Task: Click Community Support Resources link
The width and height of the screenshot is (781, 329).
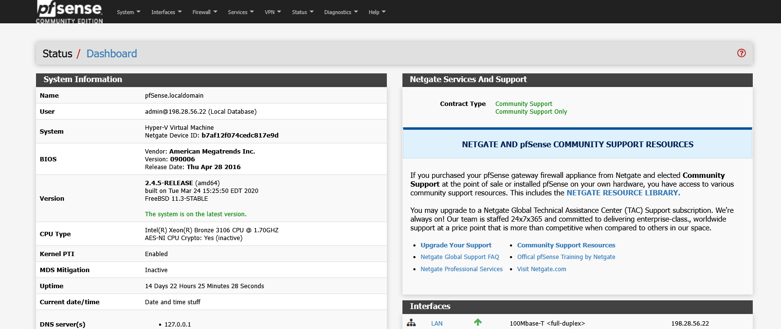Action: (x=566, y=245)
